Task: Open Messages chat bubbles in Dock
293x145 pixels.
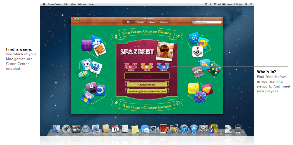Action: click(x=145, y=129)
